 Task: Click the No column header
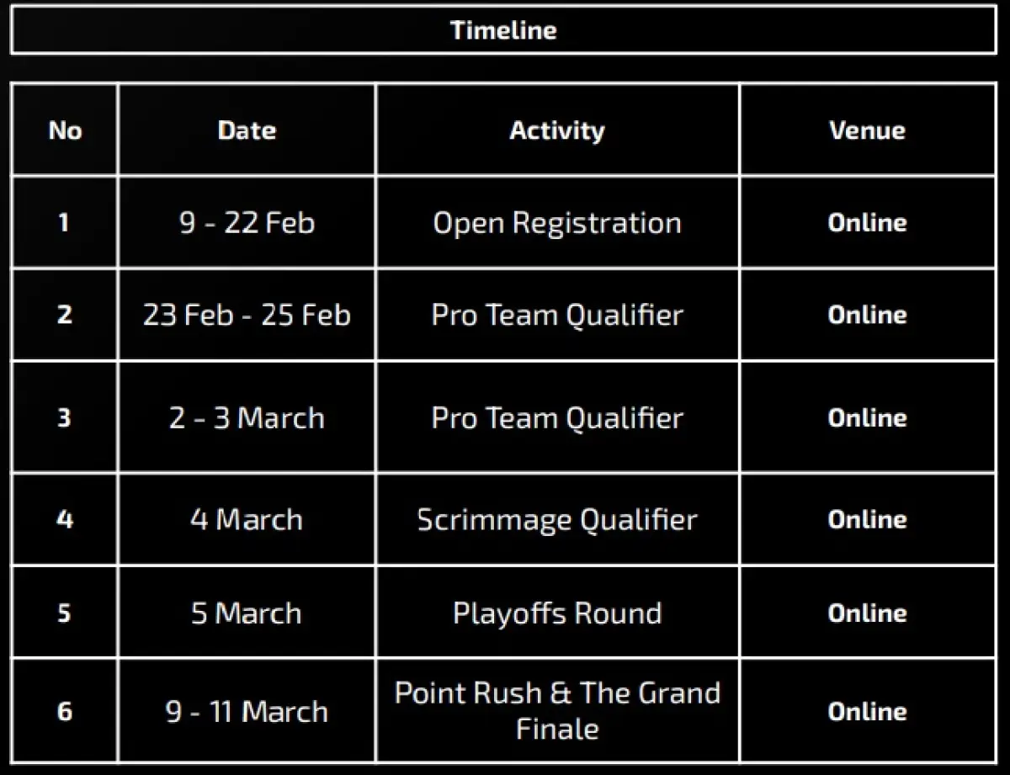(x=65, y=130)
